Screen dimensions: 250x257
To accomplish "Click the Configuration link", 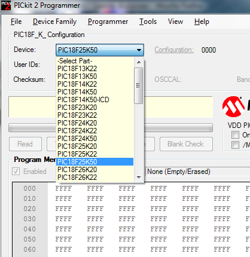I will pyautogui.click(x=174, y=50).
